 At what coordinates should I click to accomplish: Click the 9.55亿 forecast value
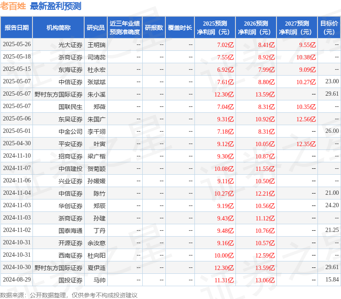307,45
